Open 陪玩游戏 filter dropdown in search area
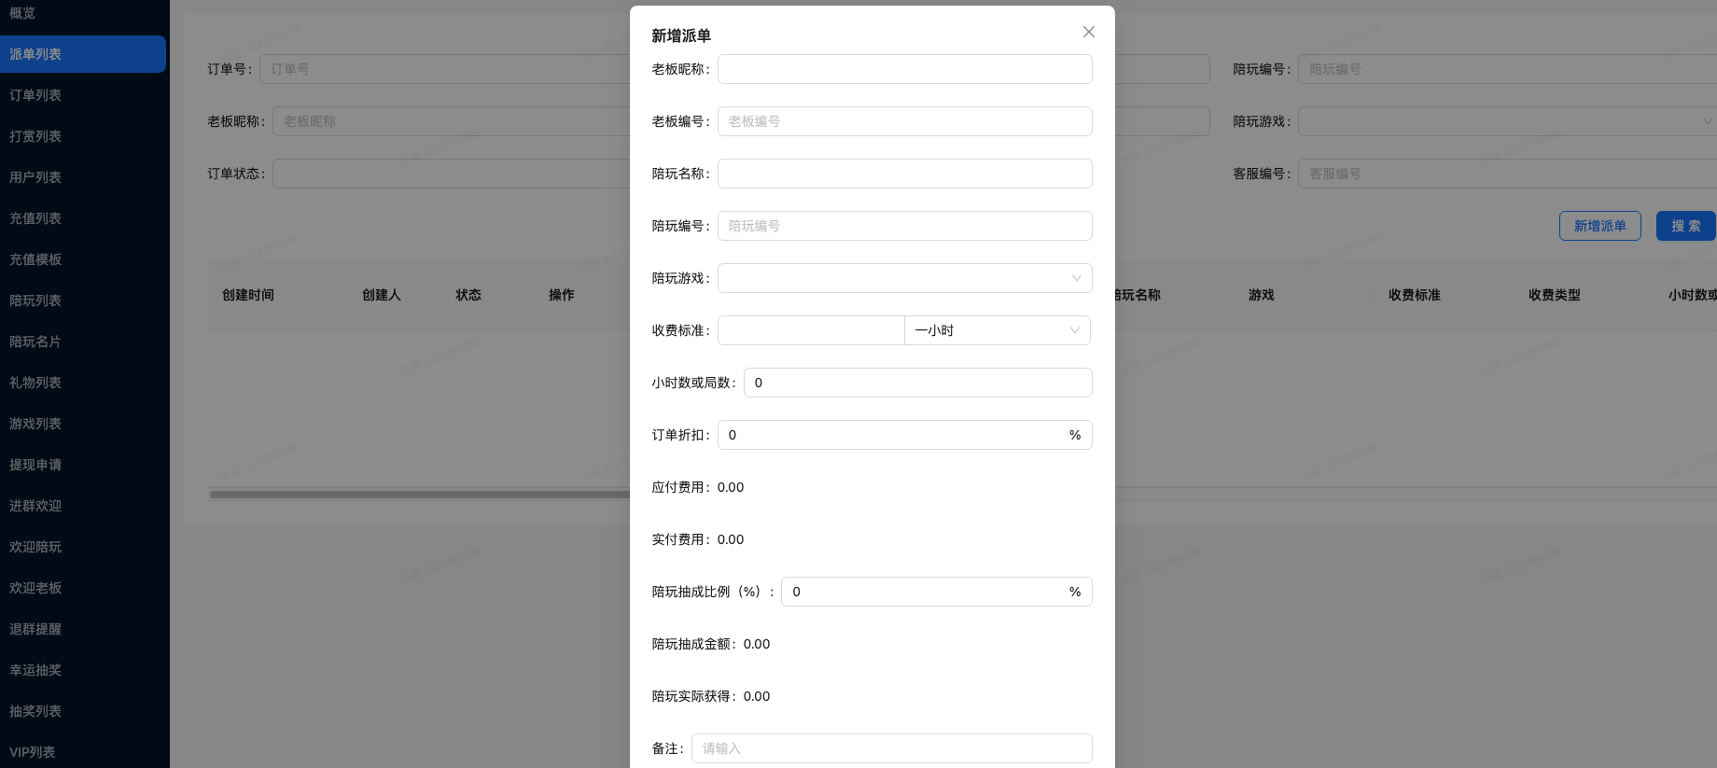1717x768 pixels. coord(1506,121)
